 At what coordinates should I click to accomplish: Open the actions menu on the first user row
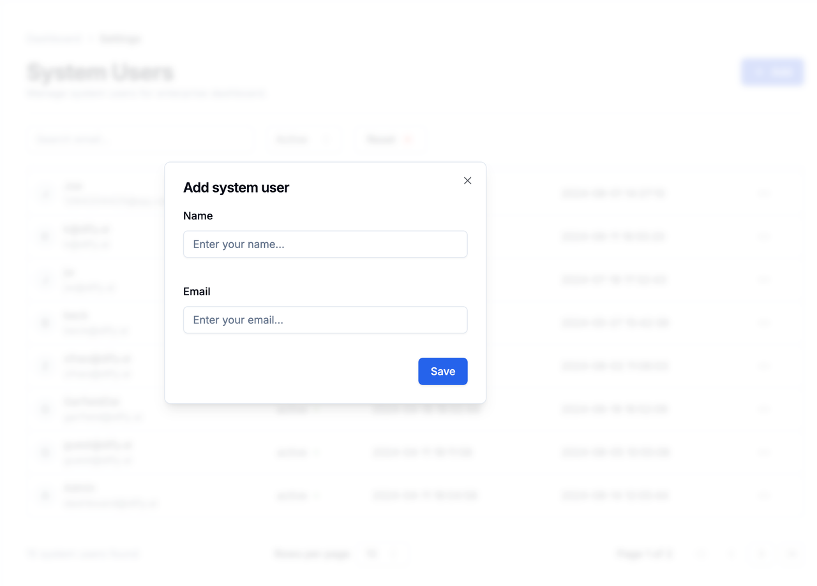tap(763, 193)
